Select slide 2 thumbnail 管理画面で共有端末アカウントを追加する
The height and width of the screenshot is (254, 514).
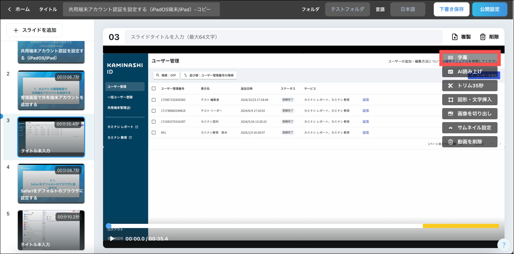[x=51, y=91]
